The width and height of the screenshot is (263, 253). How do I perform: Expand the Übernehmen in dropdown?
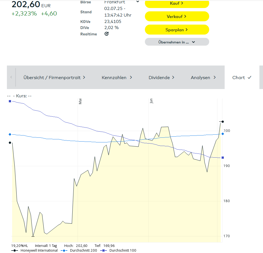177,42
